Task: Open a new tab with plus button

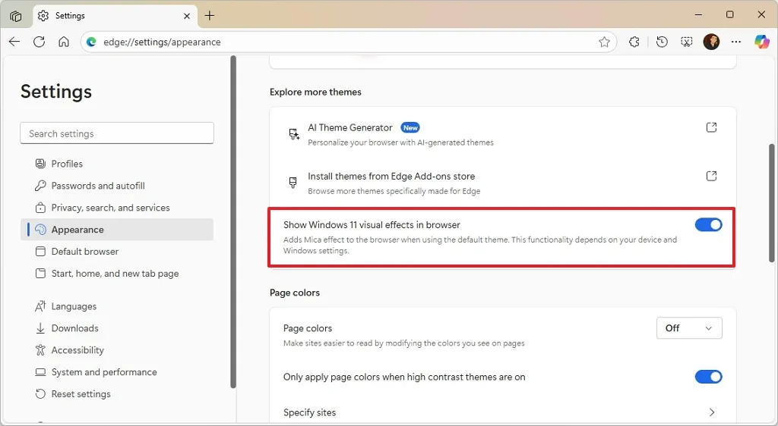Action: 210,16
